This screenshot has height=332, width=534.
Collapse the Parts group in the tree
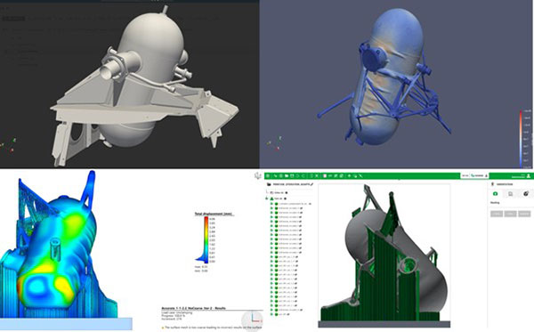coord(266,198)
